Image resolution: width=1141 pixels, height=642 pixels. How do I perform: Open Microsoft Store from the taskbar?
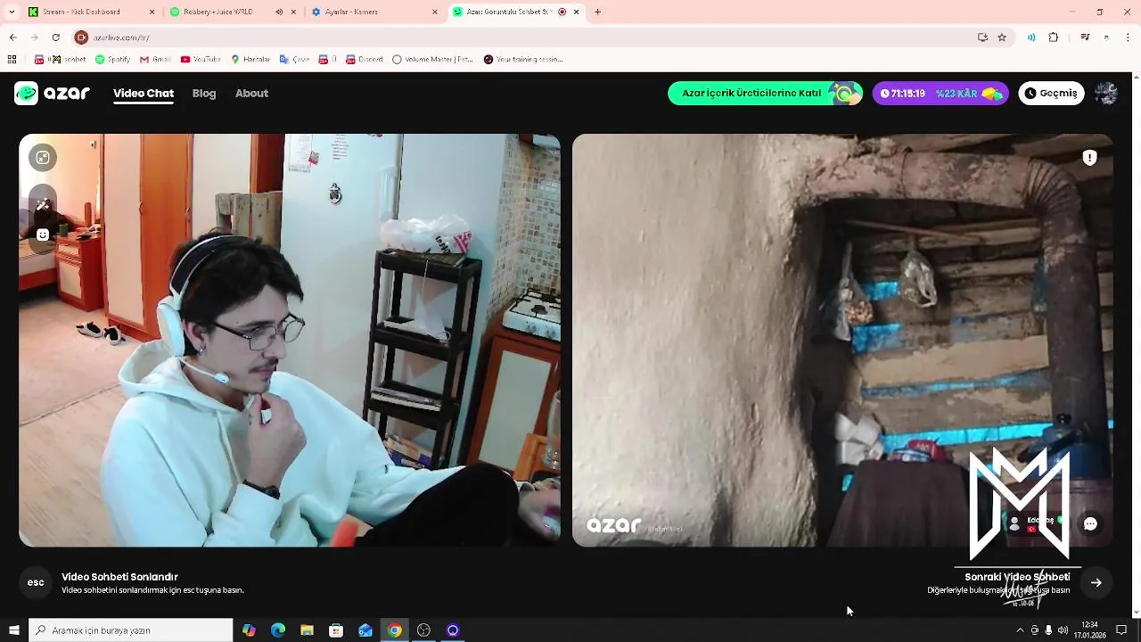point(336,630)
